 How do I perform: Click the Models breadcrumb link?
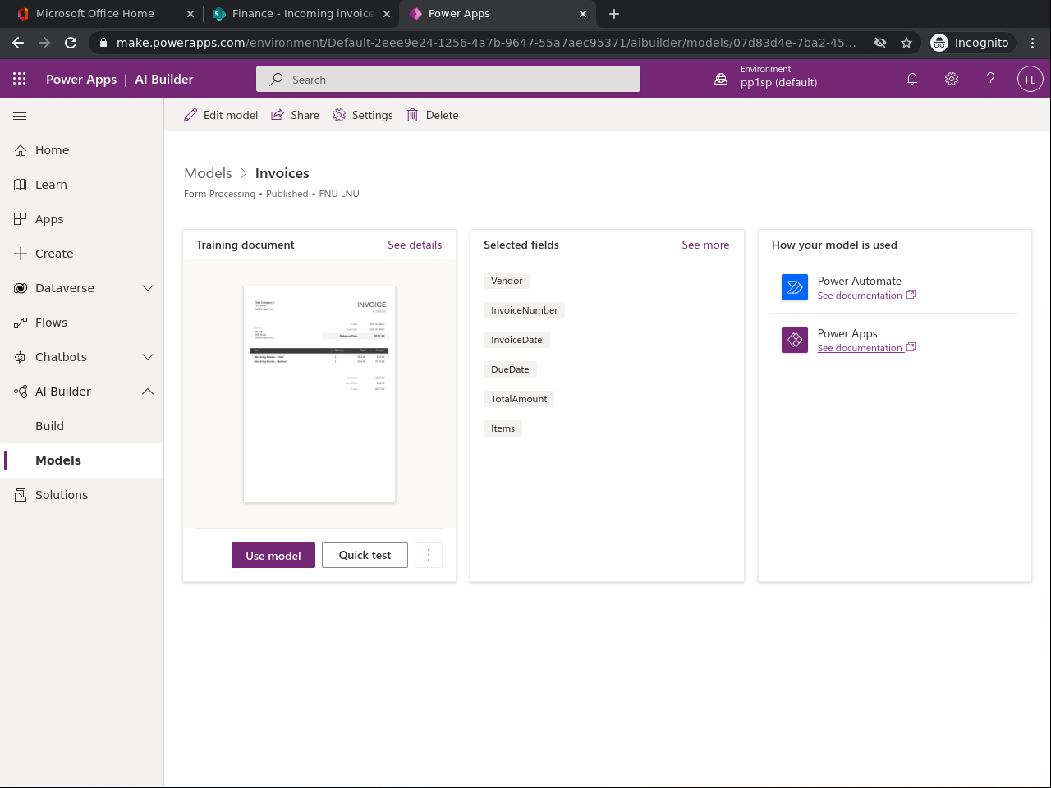coord(208,173)
